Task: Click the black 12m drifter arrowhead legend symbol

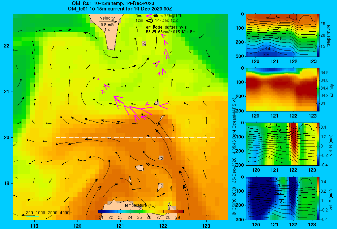Action: coord(149,21)
